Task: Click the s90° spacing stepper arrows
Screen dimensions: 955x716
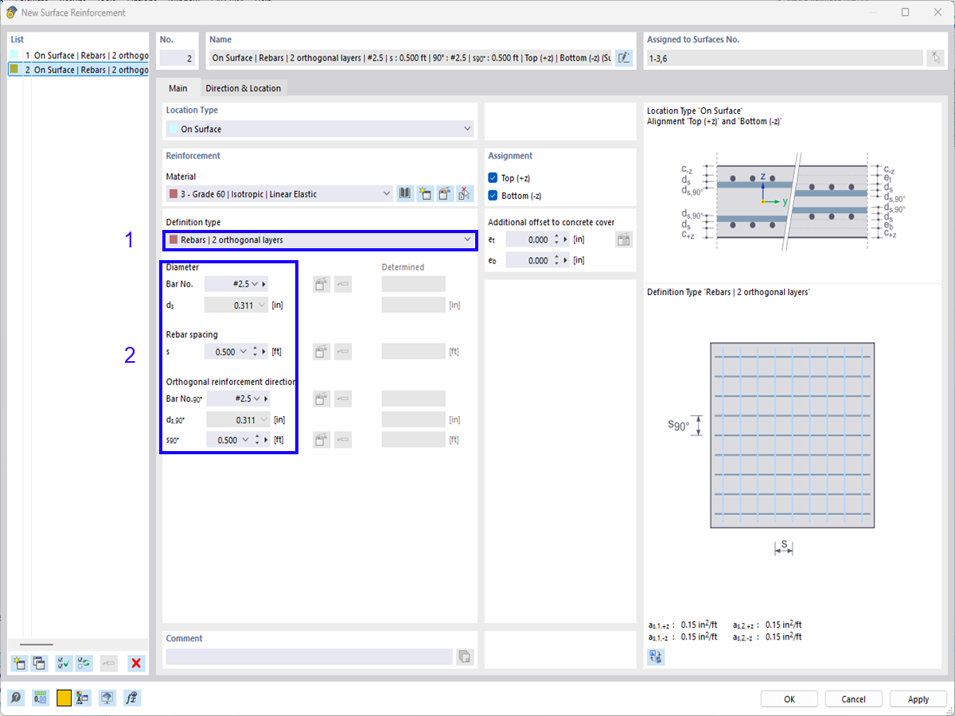Action: click(x=257, y=439)
